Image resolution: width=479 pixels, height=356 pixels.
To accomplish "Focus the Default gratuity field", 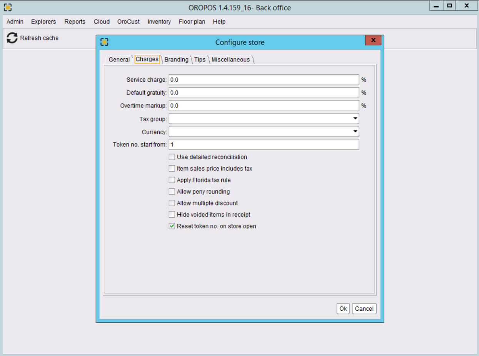I will pos(264,93).
